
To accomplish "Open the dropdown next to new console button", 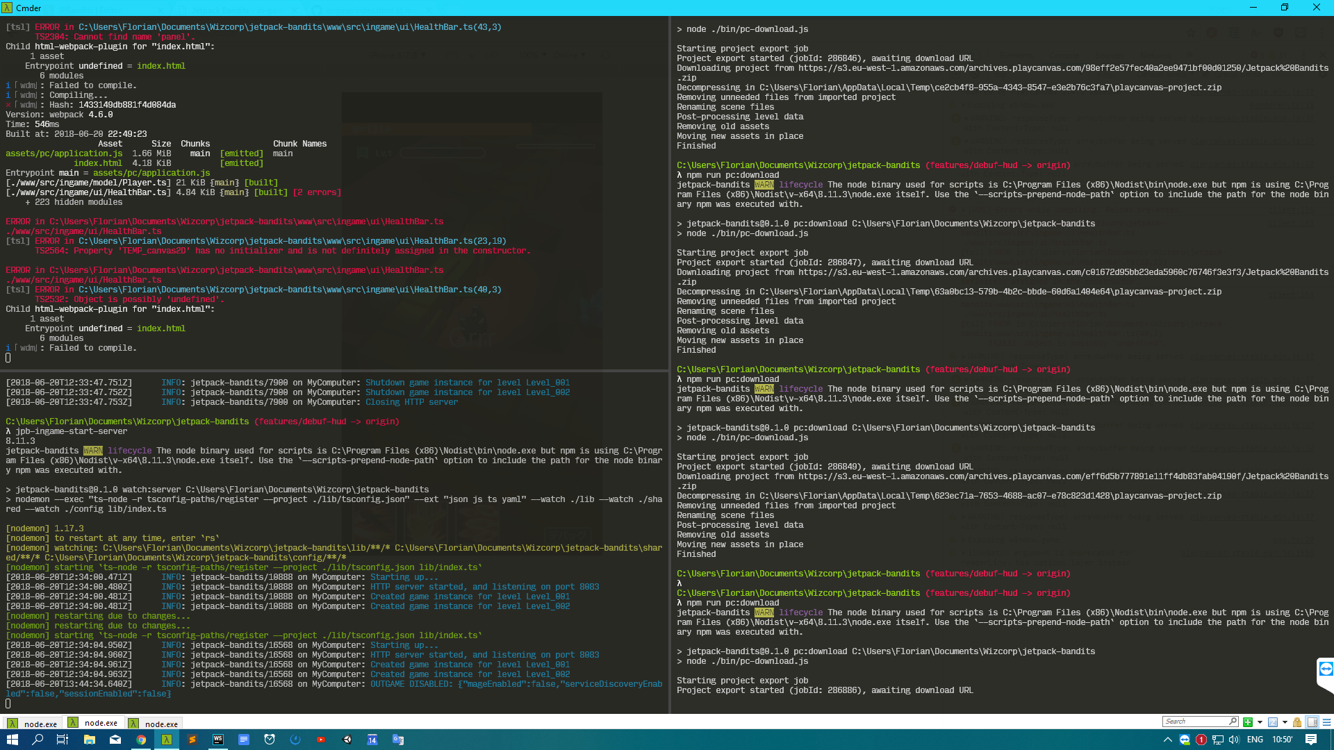I will (x=1260, y=722).
